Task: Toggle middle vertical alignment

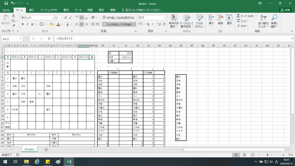Action: tap(81, 18)
